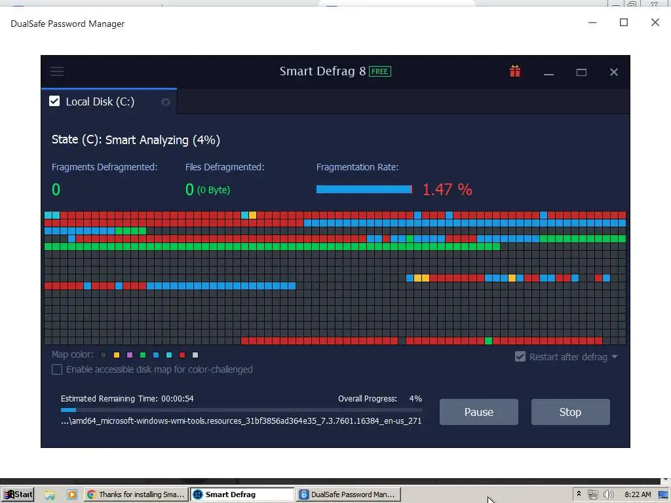The image size is (671, 503).
Task: Pause the defrag analysis
Action: tap(479, 412)
